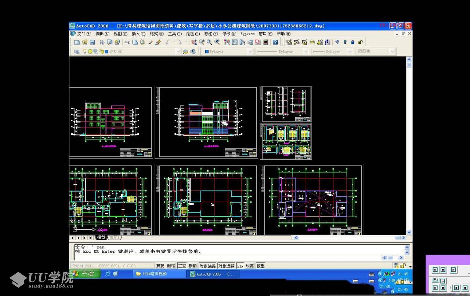
Task: Open the DesignCenter icon
Action: coord(234,42)
